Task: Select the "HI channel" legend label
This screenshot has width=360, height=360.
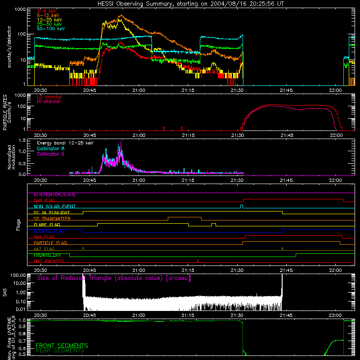Action: coord(49,101)
